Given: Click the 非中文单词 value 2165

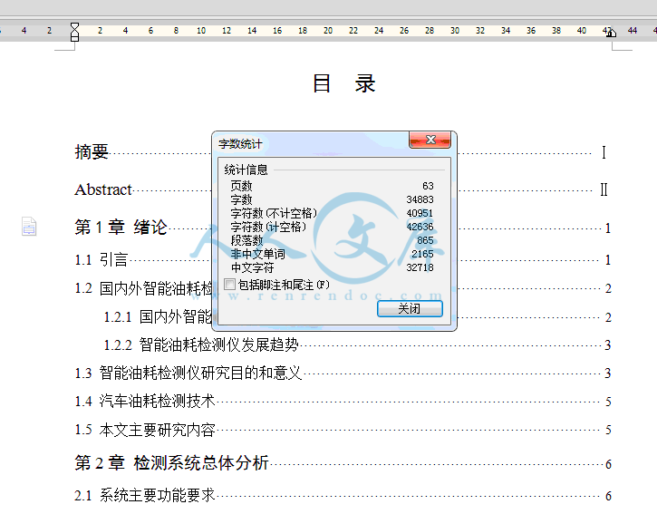Looking at the screenshot, I should [423, 254].
